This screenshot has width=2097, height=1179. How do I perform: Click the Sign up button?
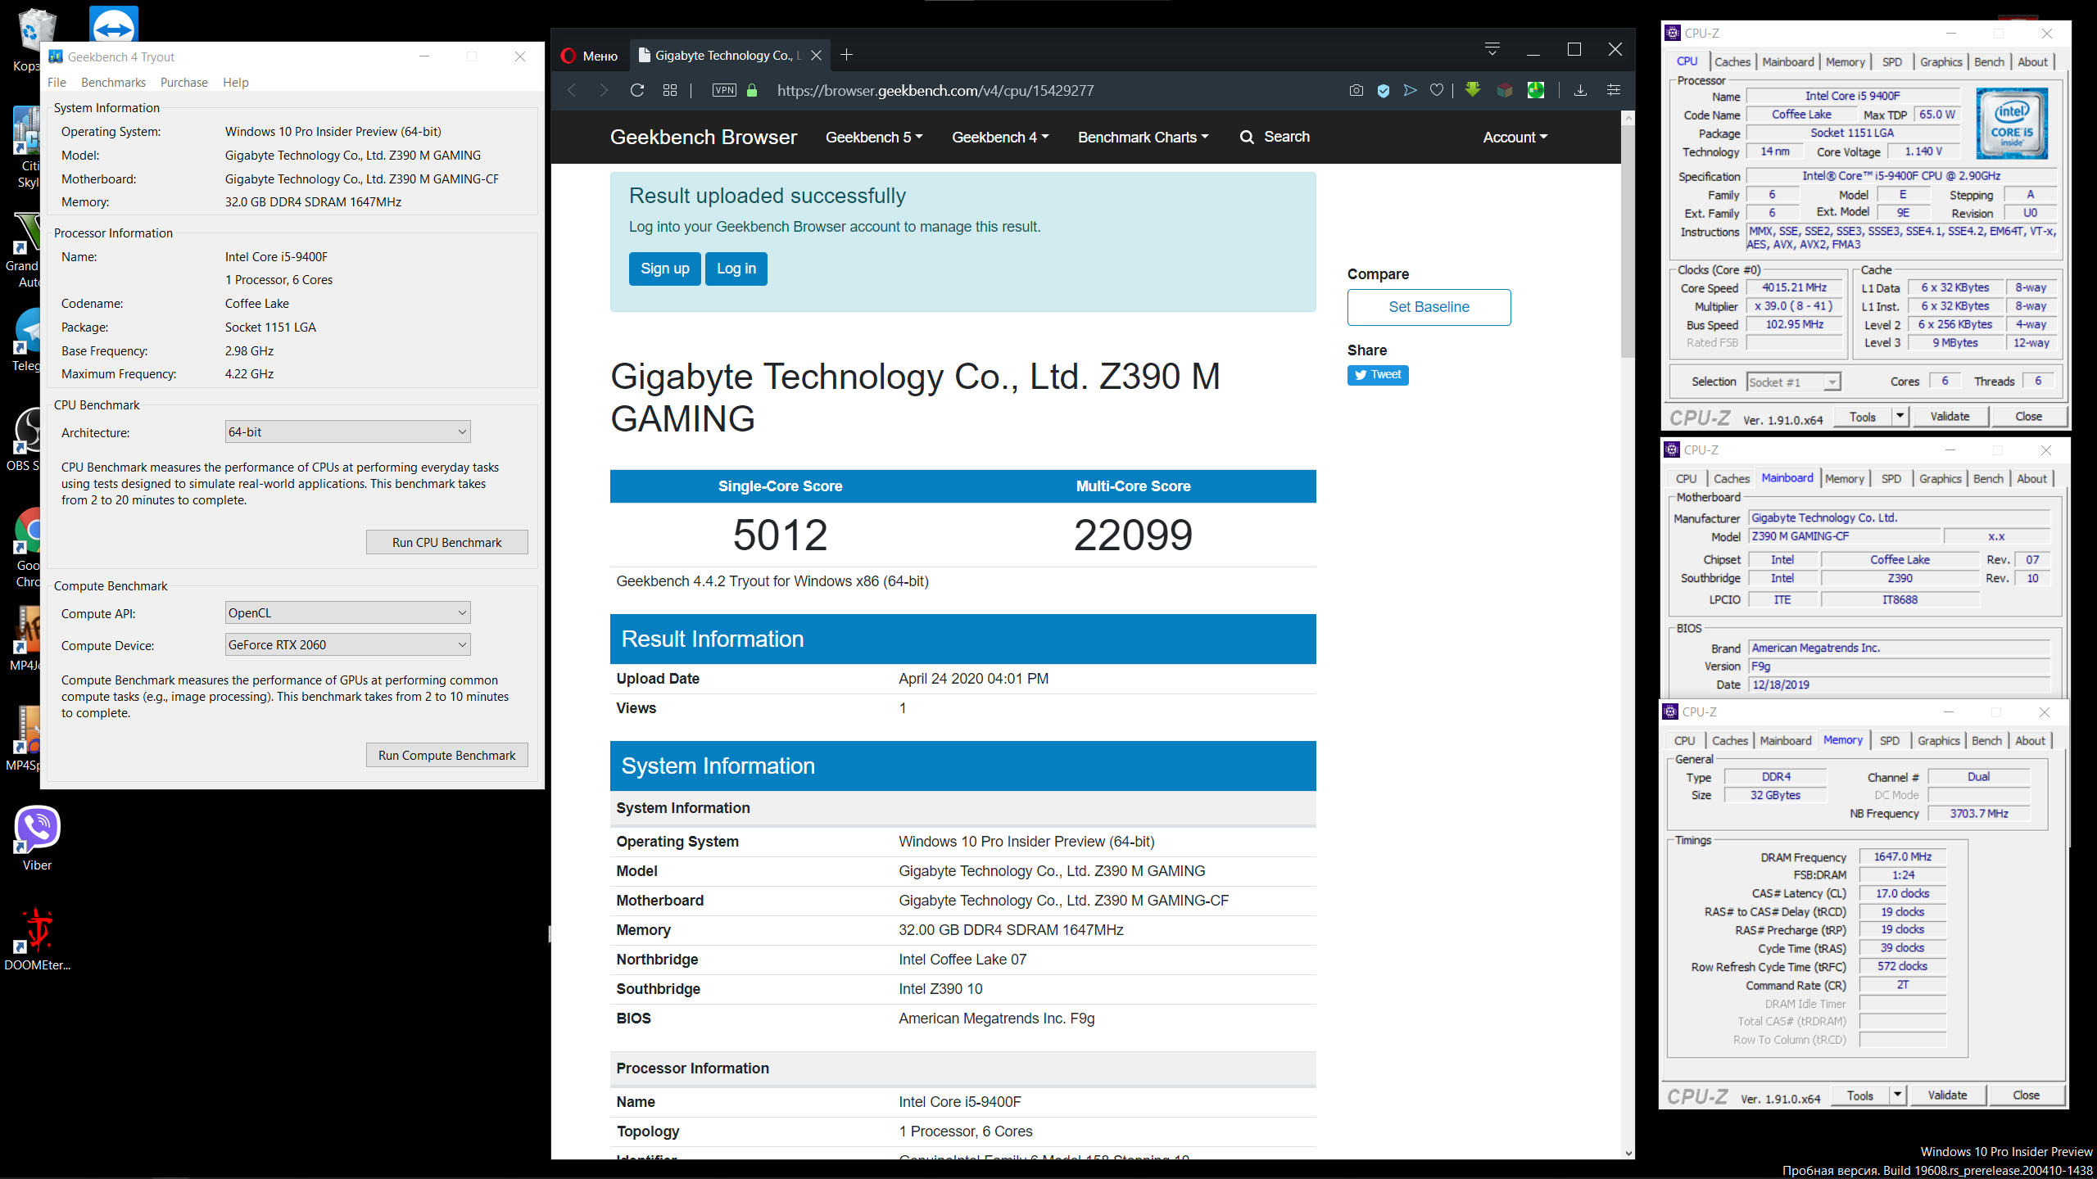pos(665,269)
